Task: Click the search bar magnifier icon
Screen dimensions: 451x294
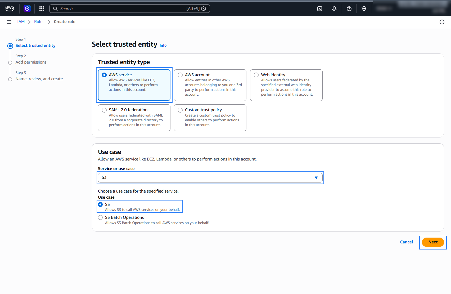Action: click(x=55, y=9)
